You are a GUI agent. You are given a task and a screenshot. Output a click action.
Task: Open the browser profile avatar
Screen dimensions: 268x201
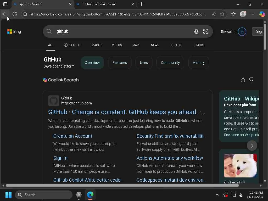[x=243, y=14]
